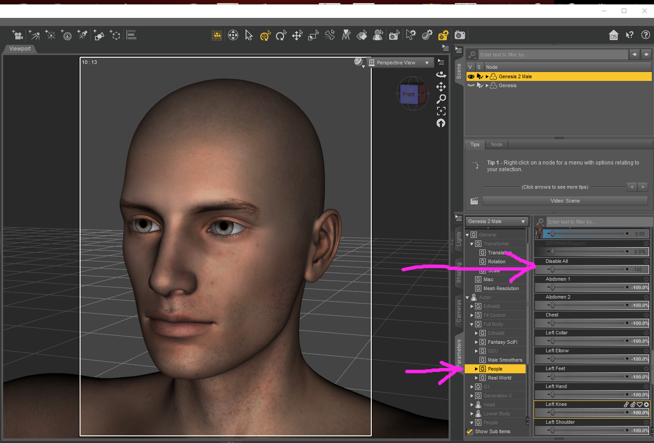654x443 pixels.
Task: Select Real World in the parameter tree
Action: [499, 378]
